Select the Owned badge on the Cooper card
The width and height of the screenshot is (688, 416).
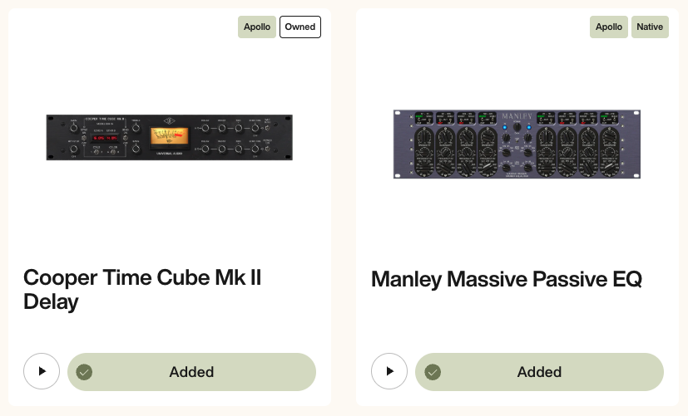click(x=300, y=27)
